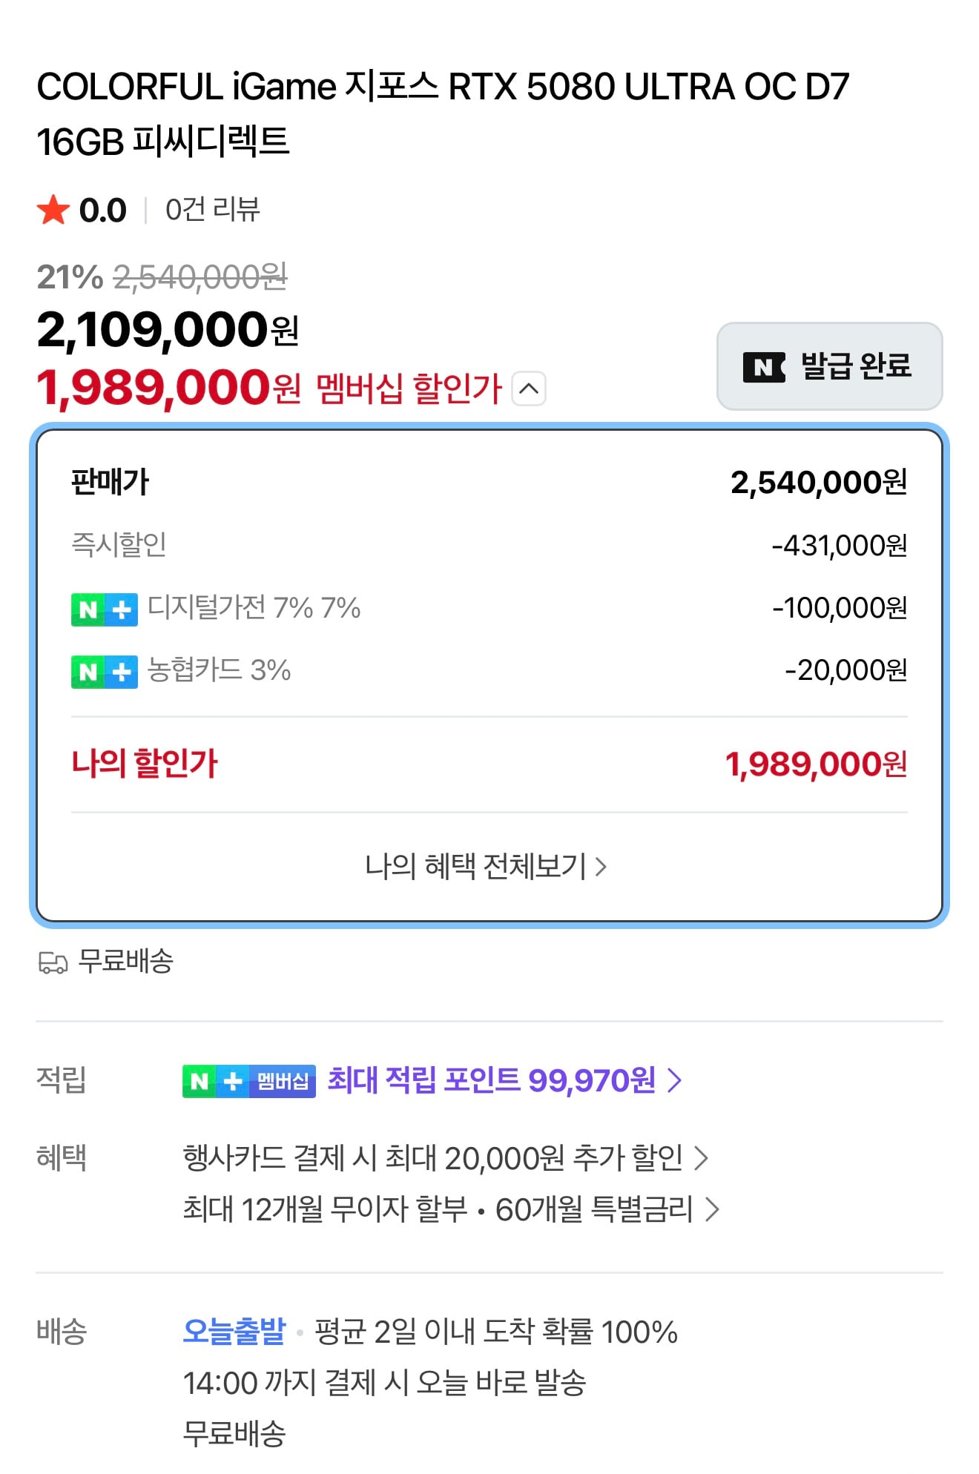Collapse the 멤버십 할인가 price breakdown
This screenshot has width=979, height=1474.
click(x=529, y=389)
